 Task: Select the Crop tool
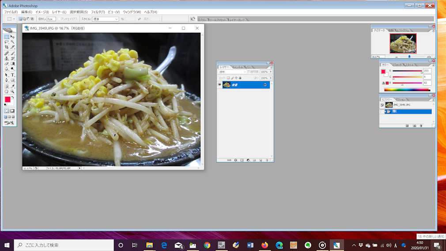click(7, 47)
